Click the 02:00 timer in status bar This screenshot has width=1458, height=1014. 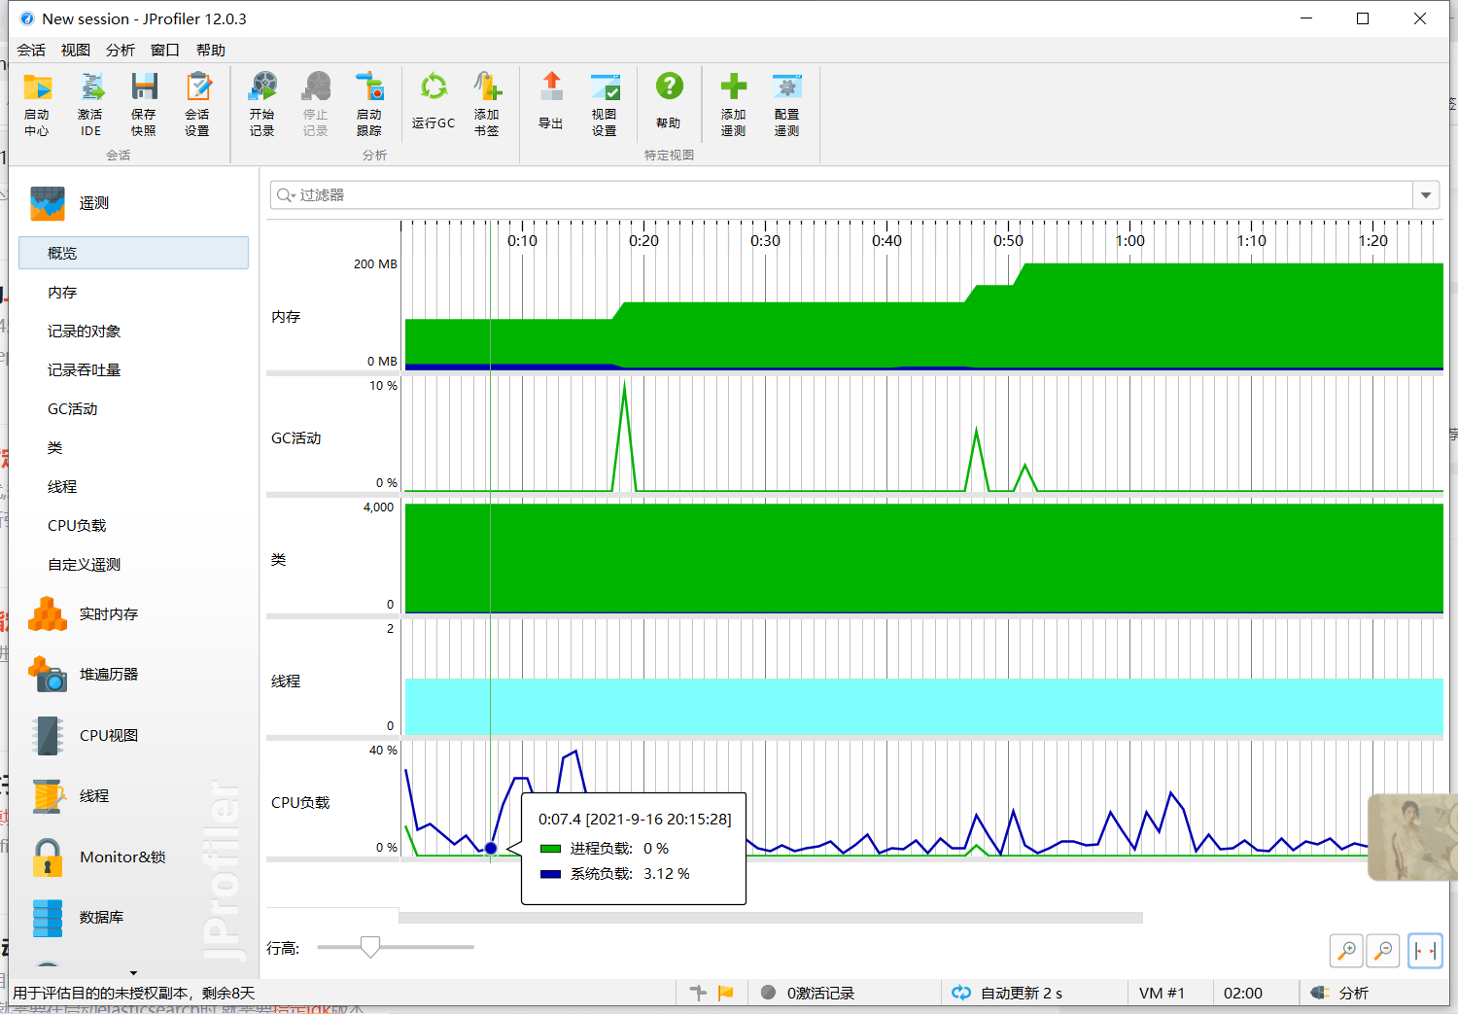pyautogui.click(x=1243, y=993)
